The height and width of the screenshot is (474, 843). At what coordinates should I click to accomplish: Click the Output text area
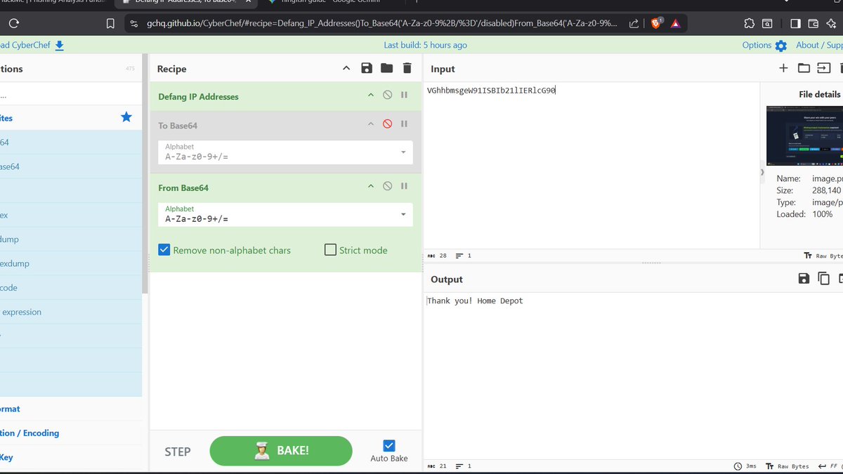(632, 376)
